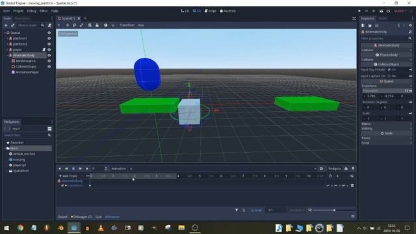
Task: Toggle visibility of Spatial node
Action: click(49, 32)
